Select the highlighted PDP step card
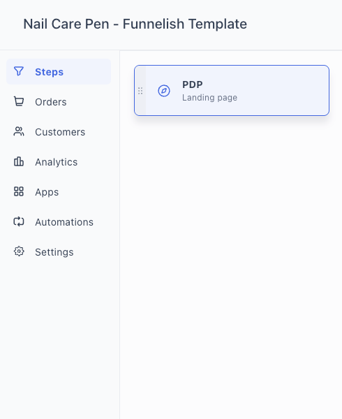The width and height of the screenshot is (342, 419). 232,90
